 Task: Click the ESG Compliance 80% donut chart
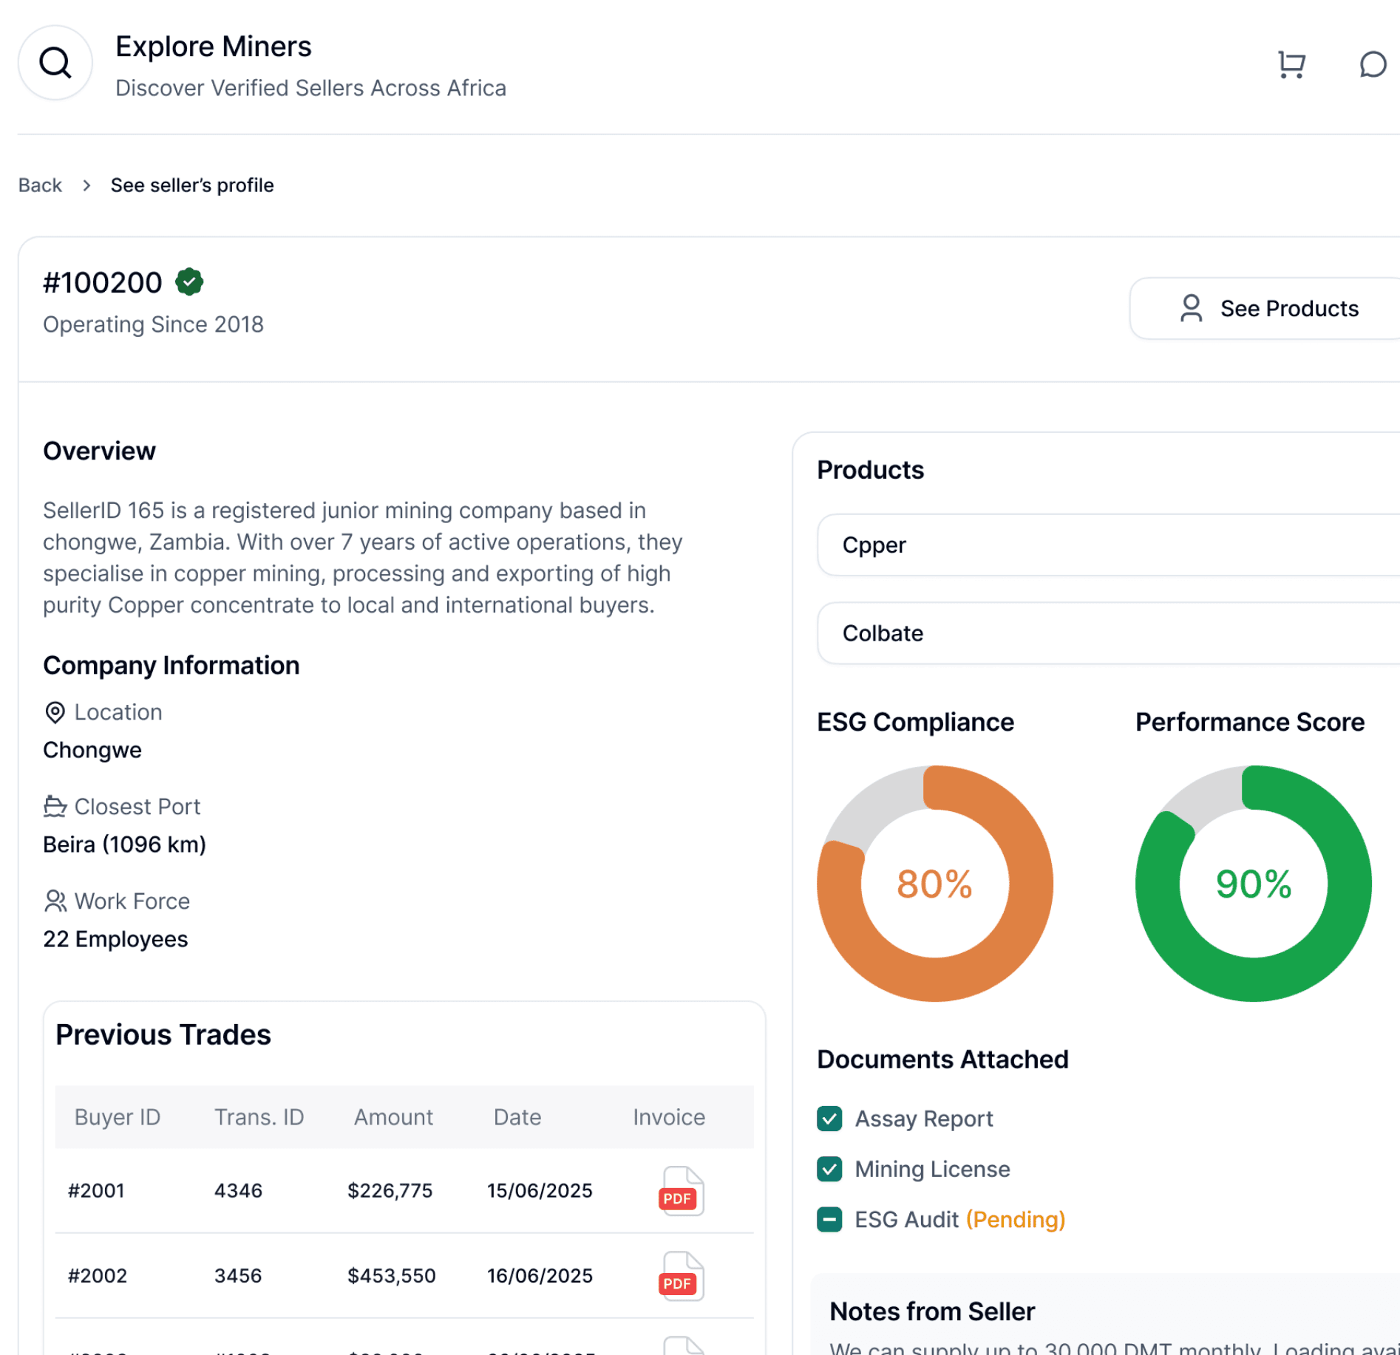(934, 883)
